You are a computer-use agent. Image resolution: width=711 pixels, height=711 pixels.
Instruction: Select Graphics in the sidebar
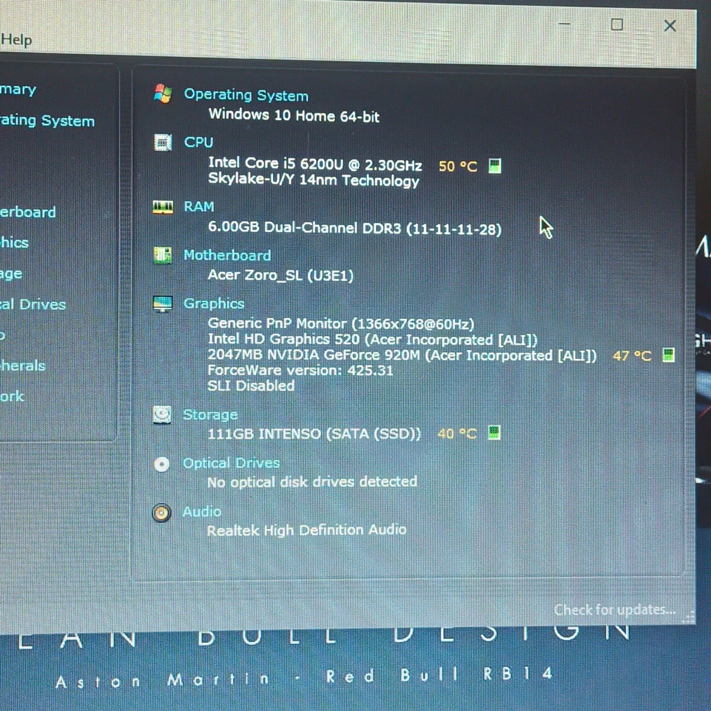pos(13,242)
